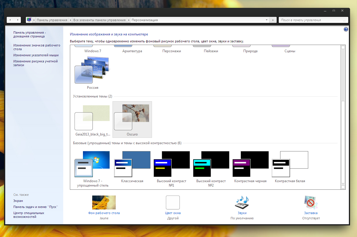Select Windows 7 - упрощенный стиль theme
357x237 pixels.
[93, 169]
